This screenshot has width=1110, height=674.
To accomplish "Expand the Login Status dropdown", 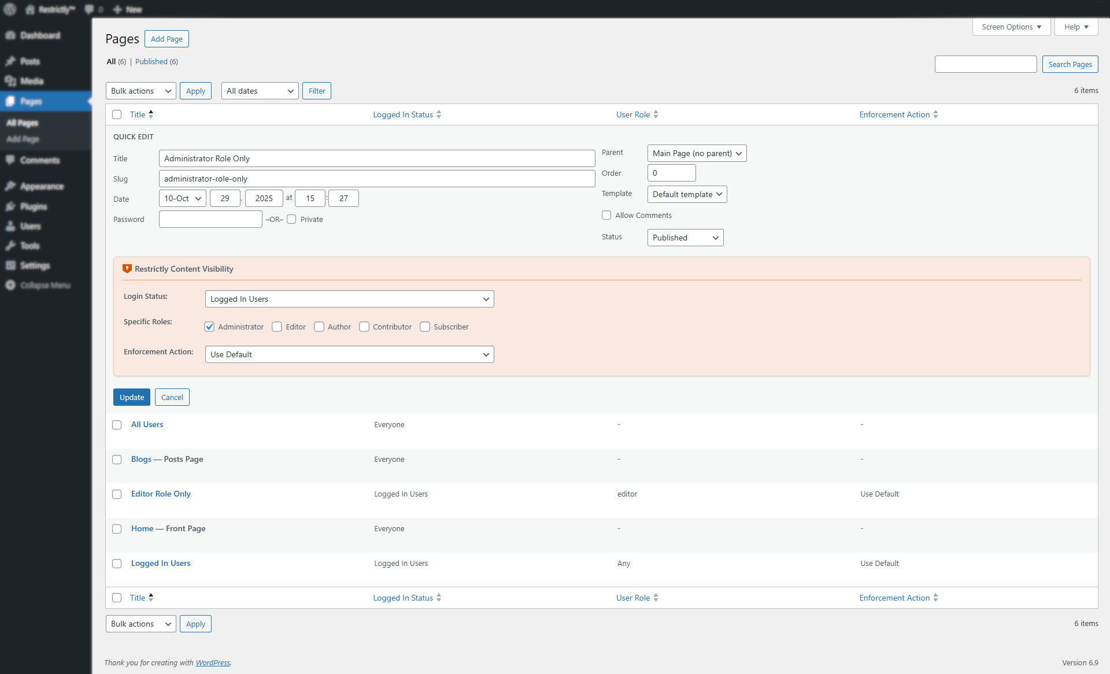I will (349, 299).
